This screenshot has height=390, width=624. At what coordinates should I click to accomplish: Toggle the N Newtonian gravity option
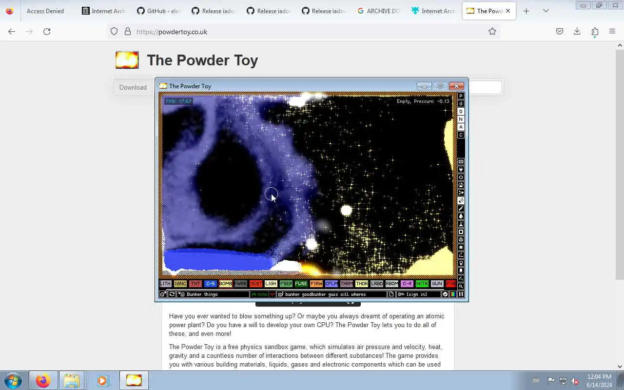[x=461, y=119]
